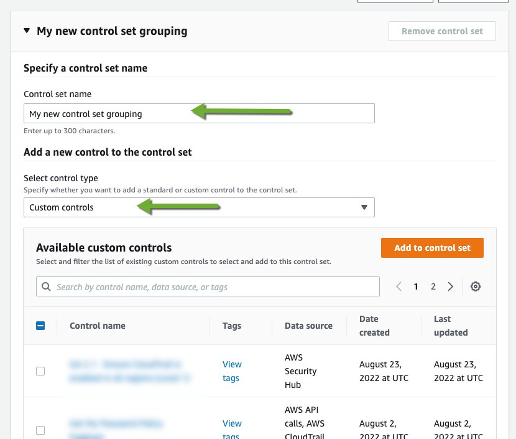Open View tags for the first control
Screen dimensions: 516x439
tap(232, 371)
